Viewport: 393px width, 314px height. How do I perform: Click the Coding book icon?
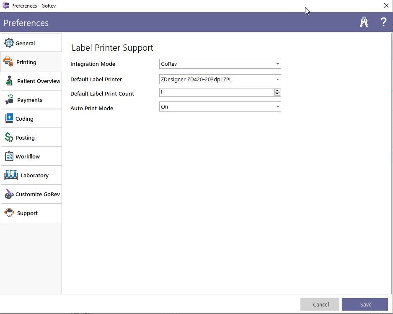[x=9, y=118]
